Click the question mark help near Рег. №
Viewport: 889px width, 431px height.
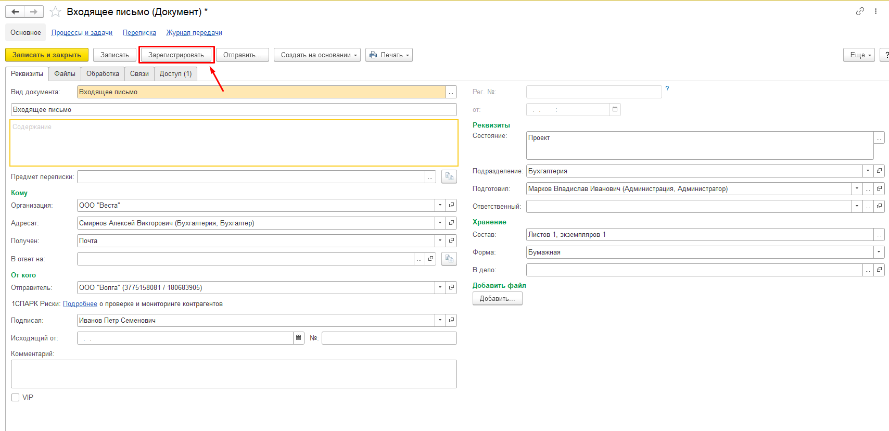(667, 89)
